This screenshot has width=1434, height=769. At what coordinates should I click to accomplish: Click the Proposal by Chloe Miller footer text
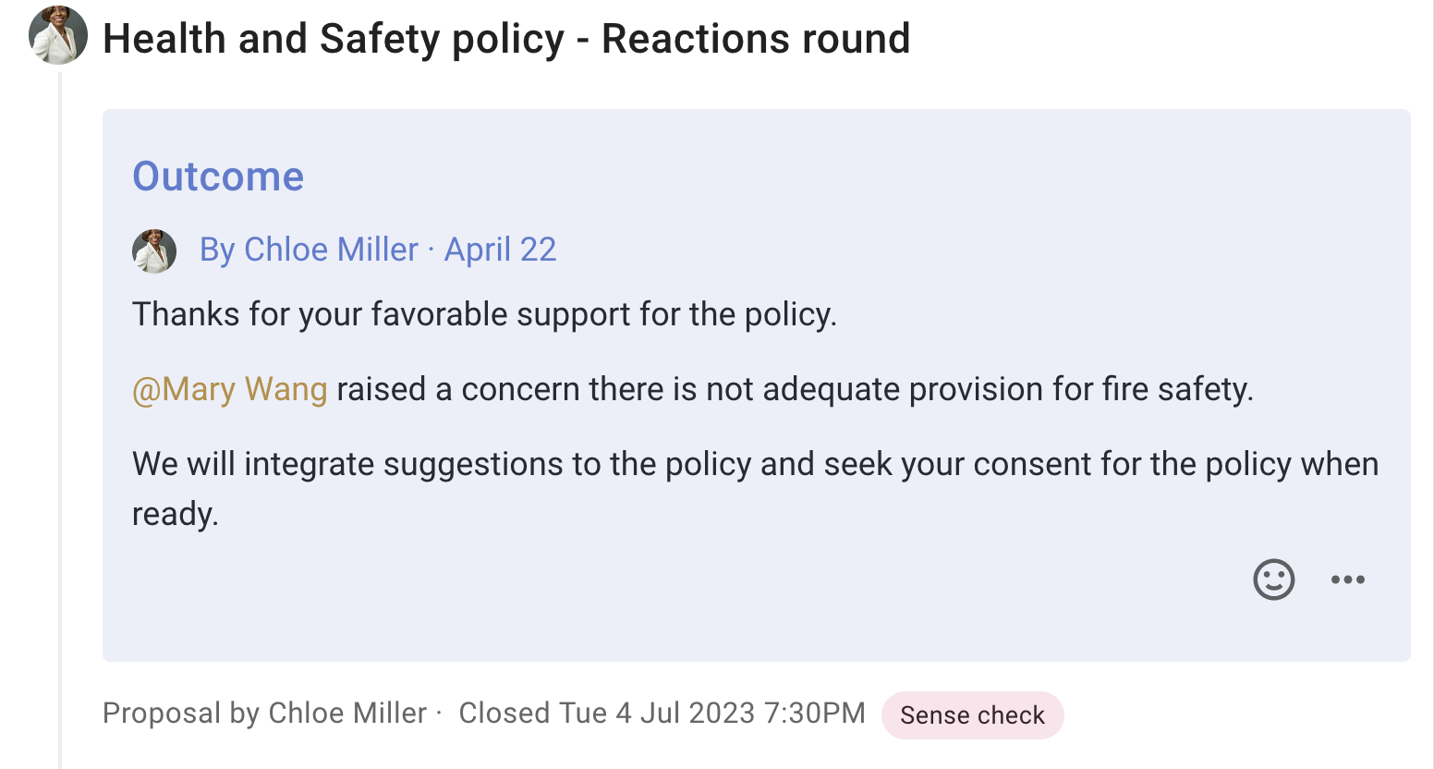click(264, 714)
